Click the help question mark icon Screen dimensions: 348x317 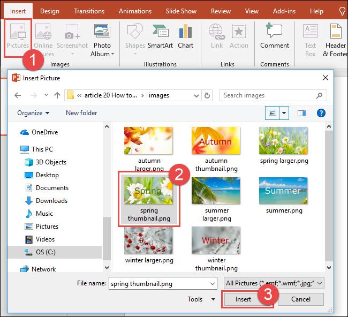[x=321, y=113]
